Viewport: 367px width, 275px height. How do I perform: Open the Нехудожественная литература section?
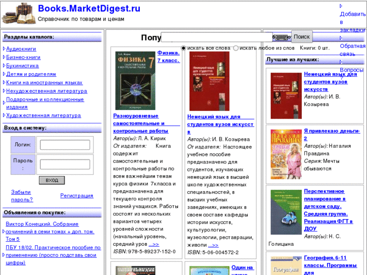pyautogui.click(x=46, y=91)
